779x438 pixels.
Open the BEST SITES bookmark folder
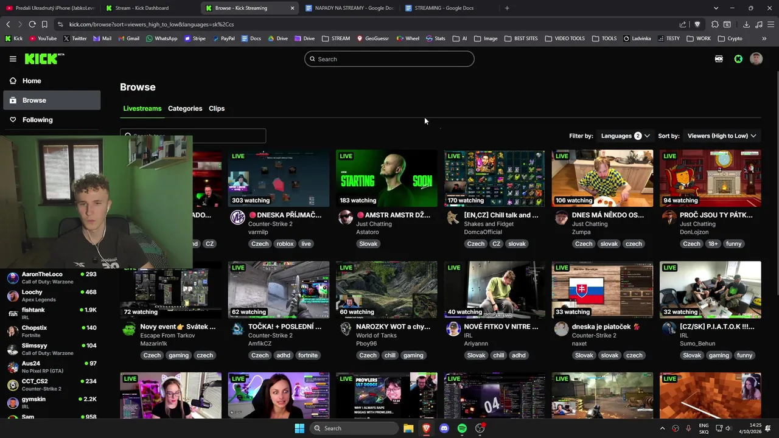[x=521, y=38]
